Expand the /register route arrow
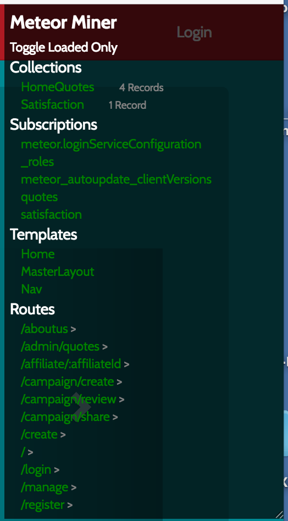 point(70,506)
